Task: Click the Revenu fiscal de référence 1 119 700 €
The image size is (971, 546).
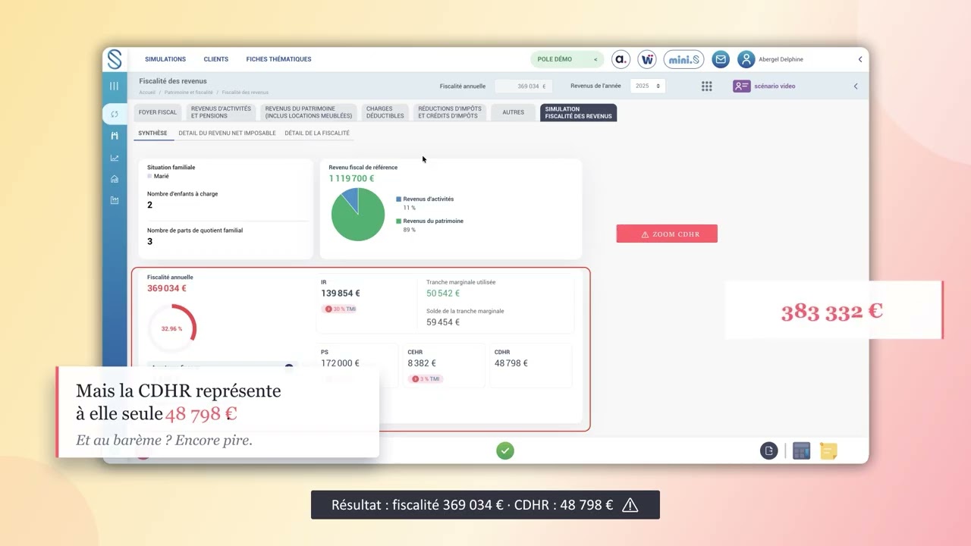Action: 351,178
